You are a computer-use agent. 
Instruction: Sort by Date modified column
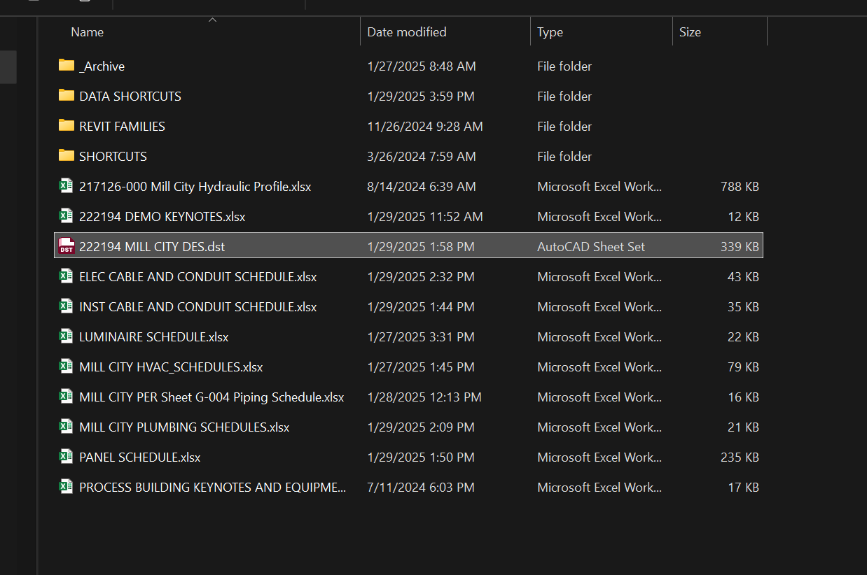point(406,32)
